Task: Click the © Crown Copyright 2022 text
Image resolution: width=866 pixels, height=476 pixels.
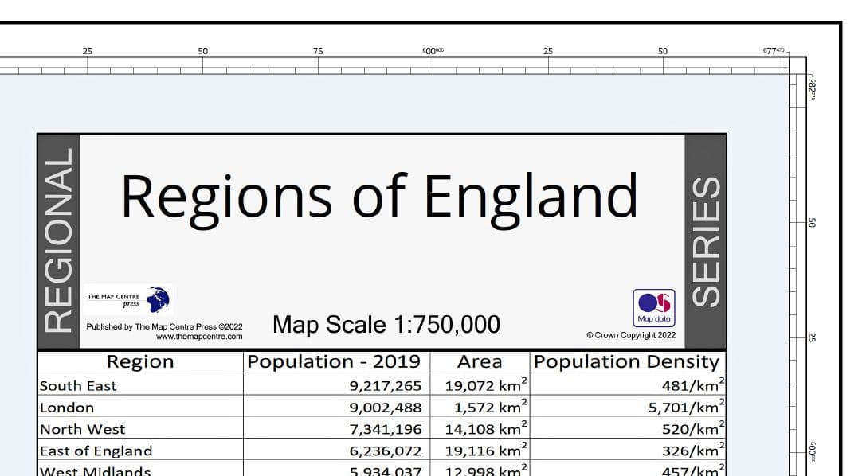Action: (x=631, y=335)
